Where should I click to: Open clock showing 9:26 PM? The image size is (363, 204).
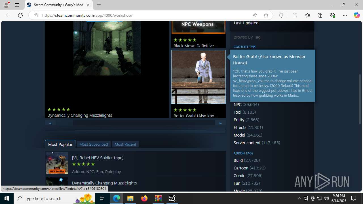[339, 198]
